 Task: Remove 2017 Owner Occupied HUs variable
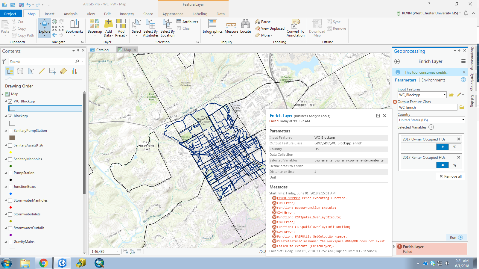[458, 139]
